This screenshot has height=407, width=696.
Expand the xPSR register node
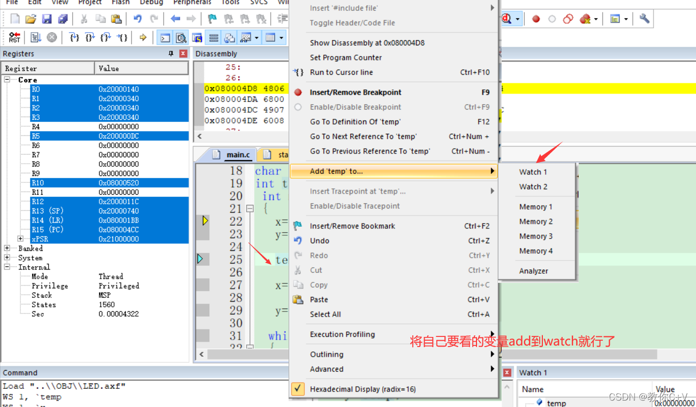(20, 239)
